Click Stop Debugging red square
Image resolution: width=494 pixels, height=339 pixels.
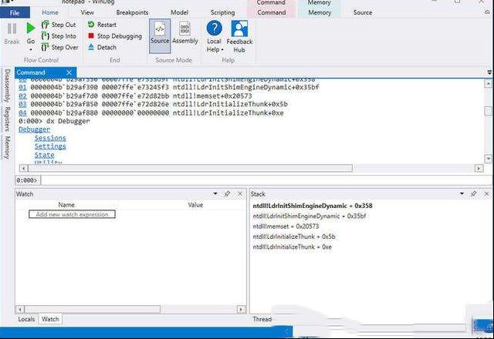point(91,36)
